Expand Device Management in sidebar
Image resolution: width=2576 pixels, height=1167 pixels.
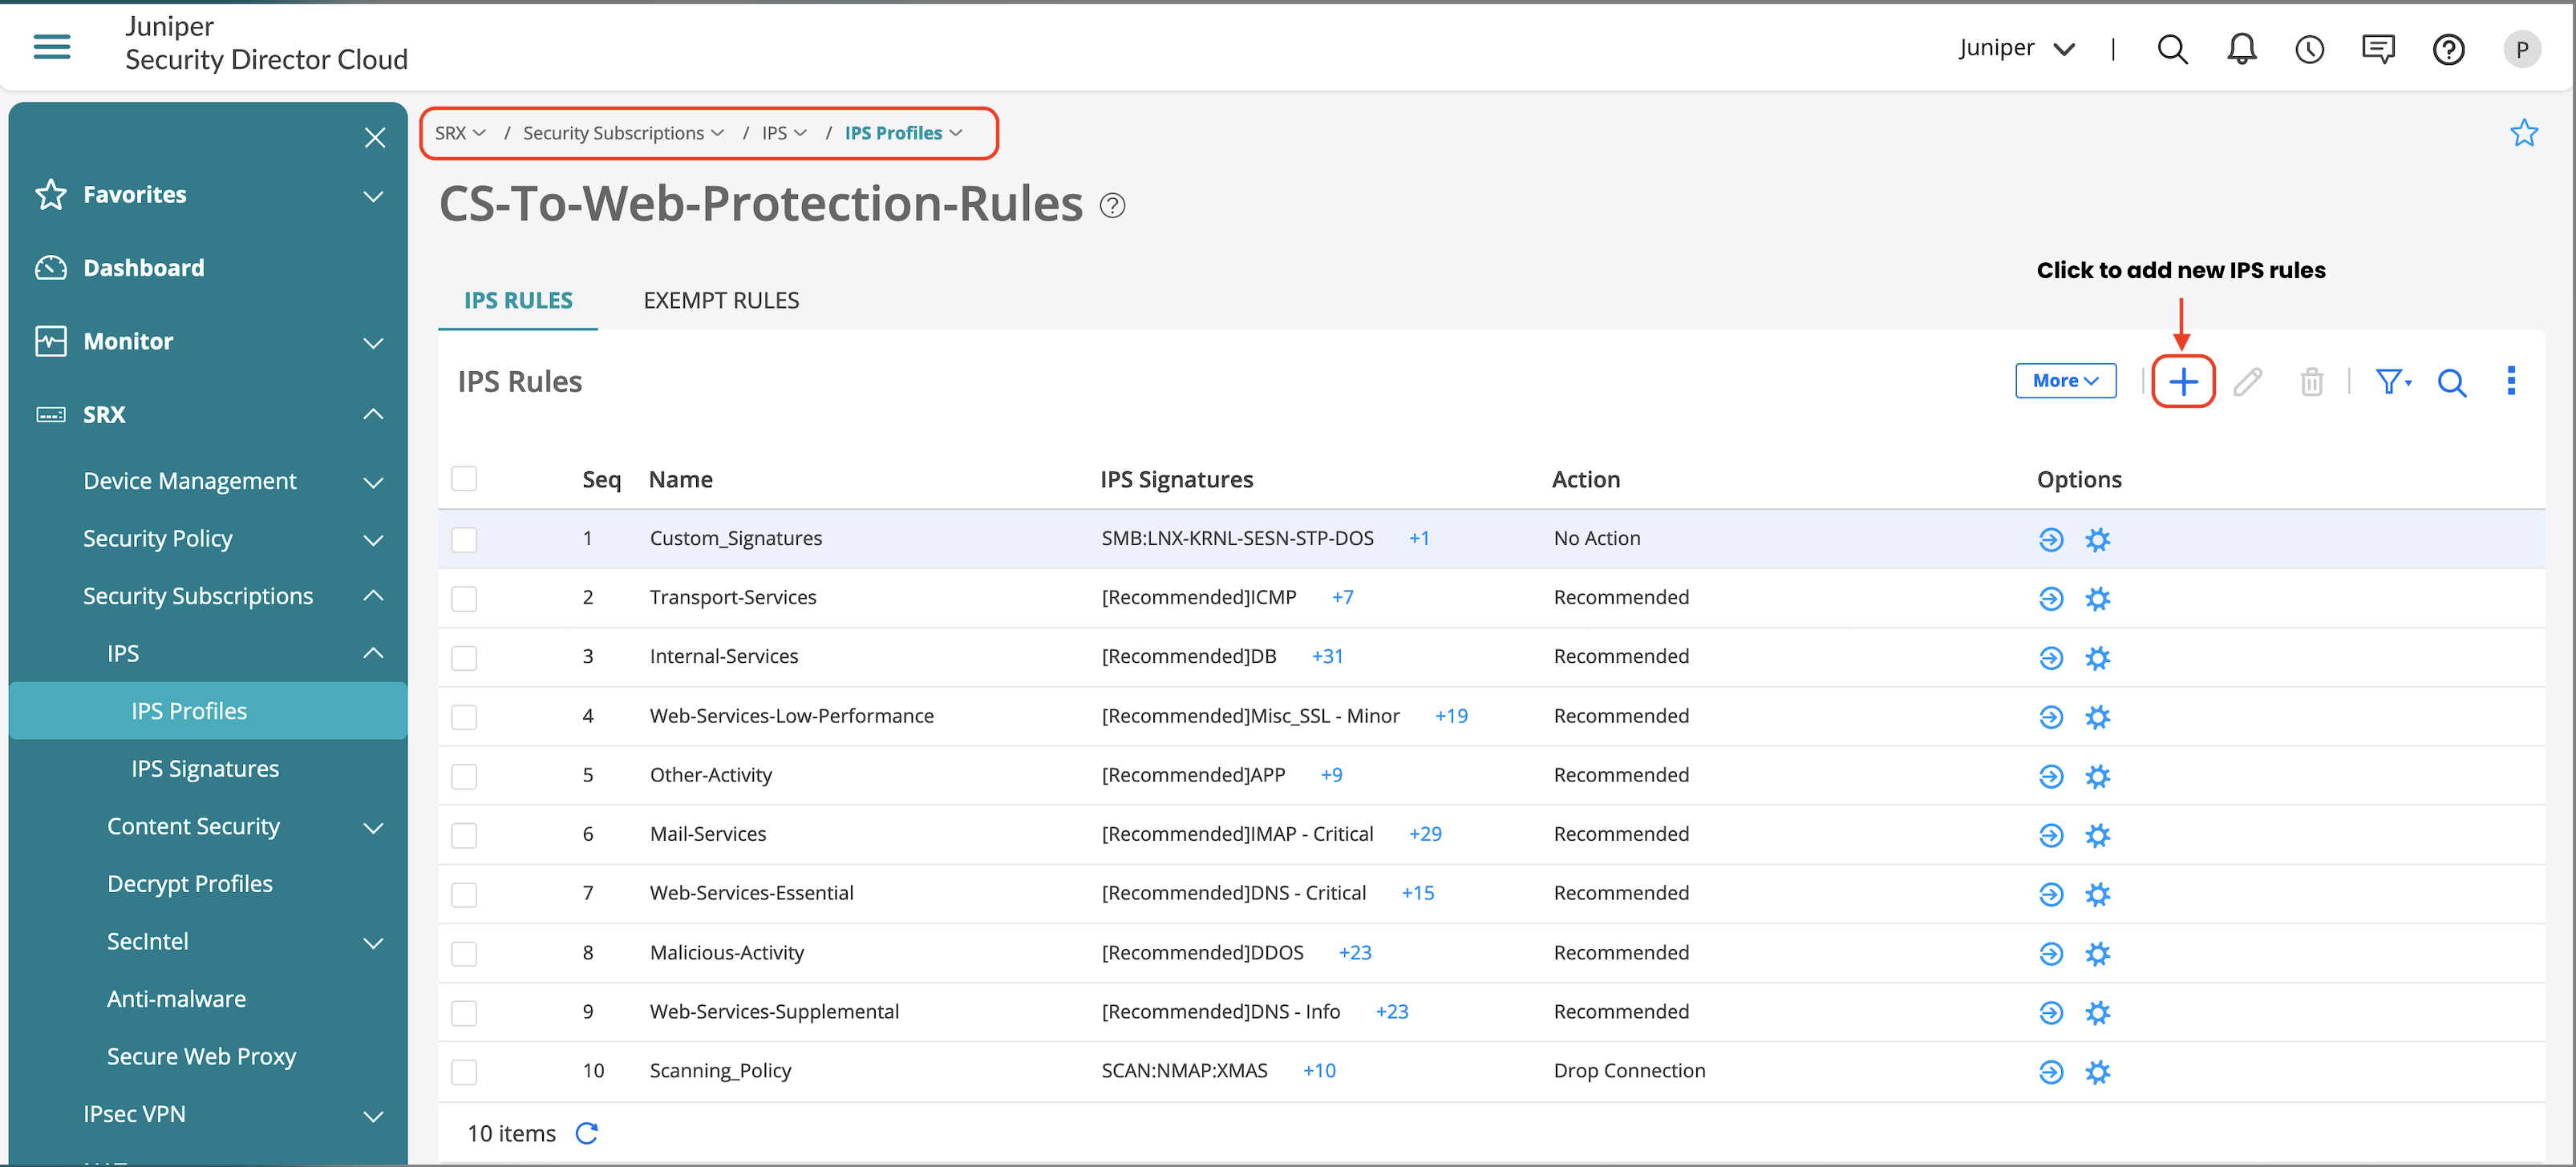pyautogui.click(x=190, y=482)
